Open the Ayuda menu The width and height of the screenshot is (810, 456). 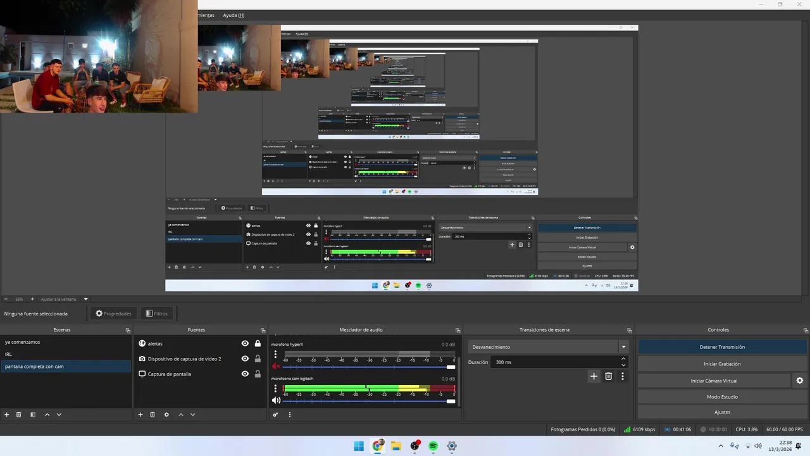tap(234, 15)
